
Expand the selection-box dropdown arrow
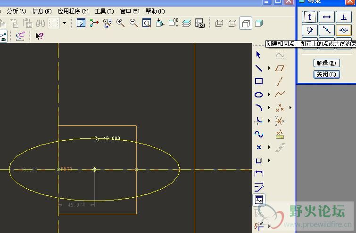pos(64,23)
